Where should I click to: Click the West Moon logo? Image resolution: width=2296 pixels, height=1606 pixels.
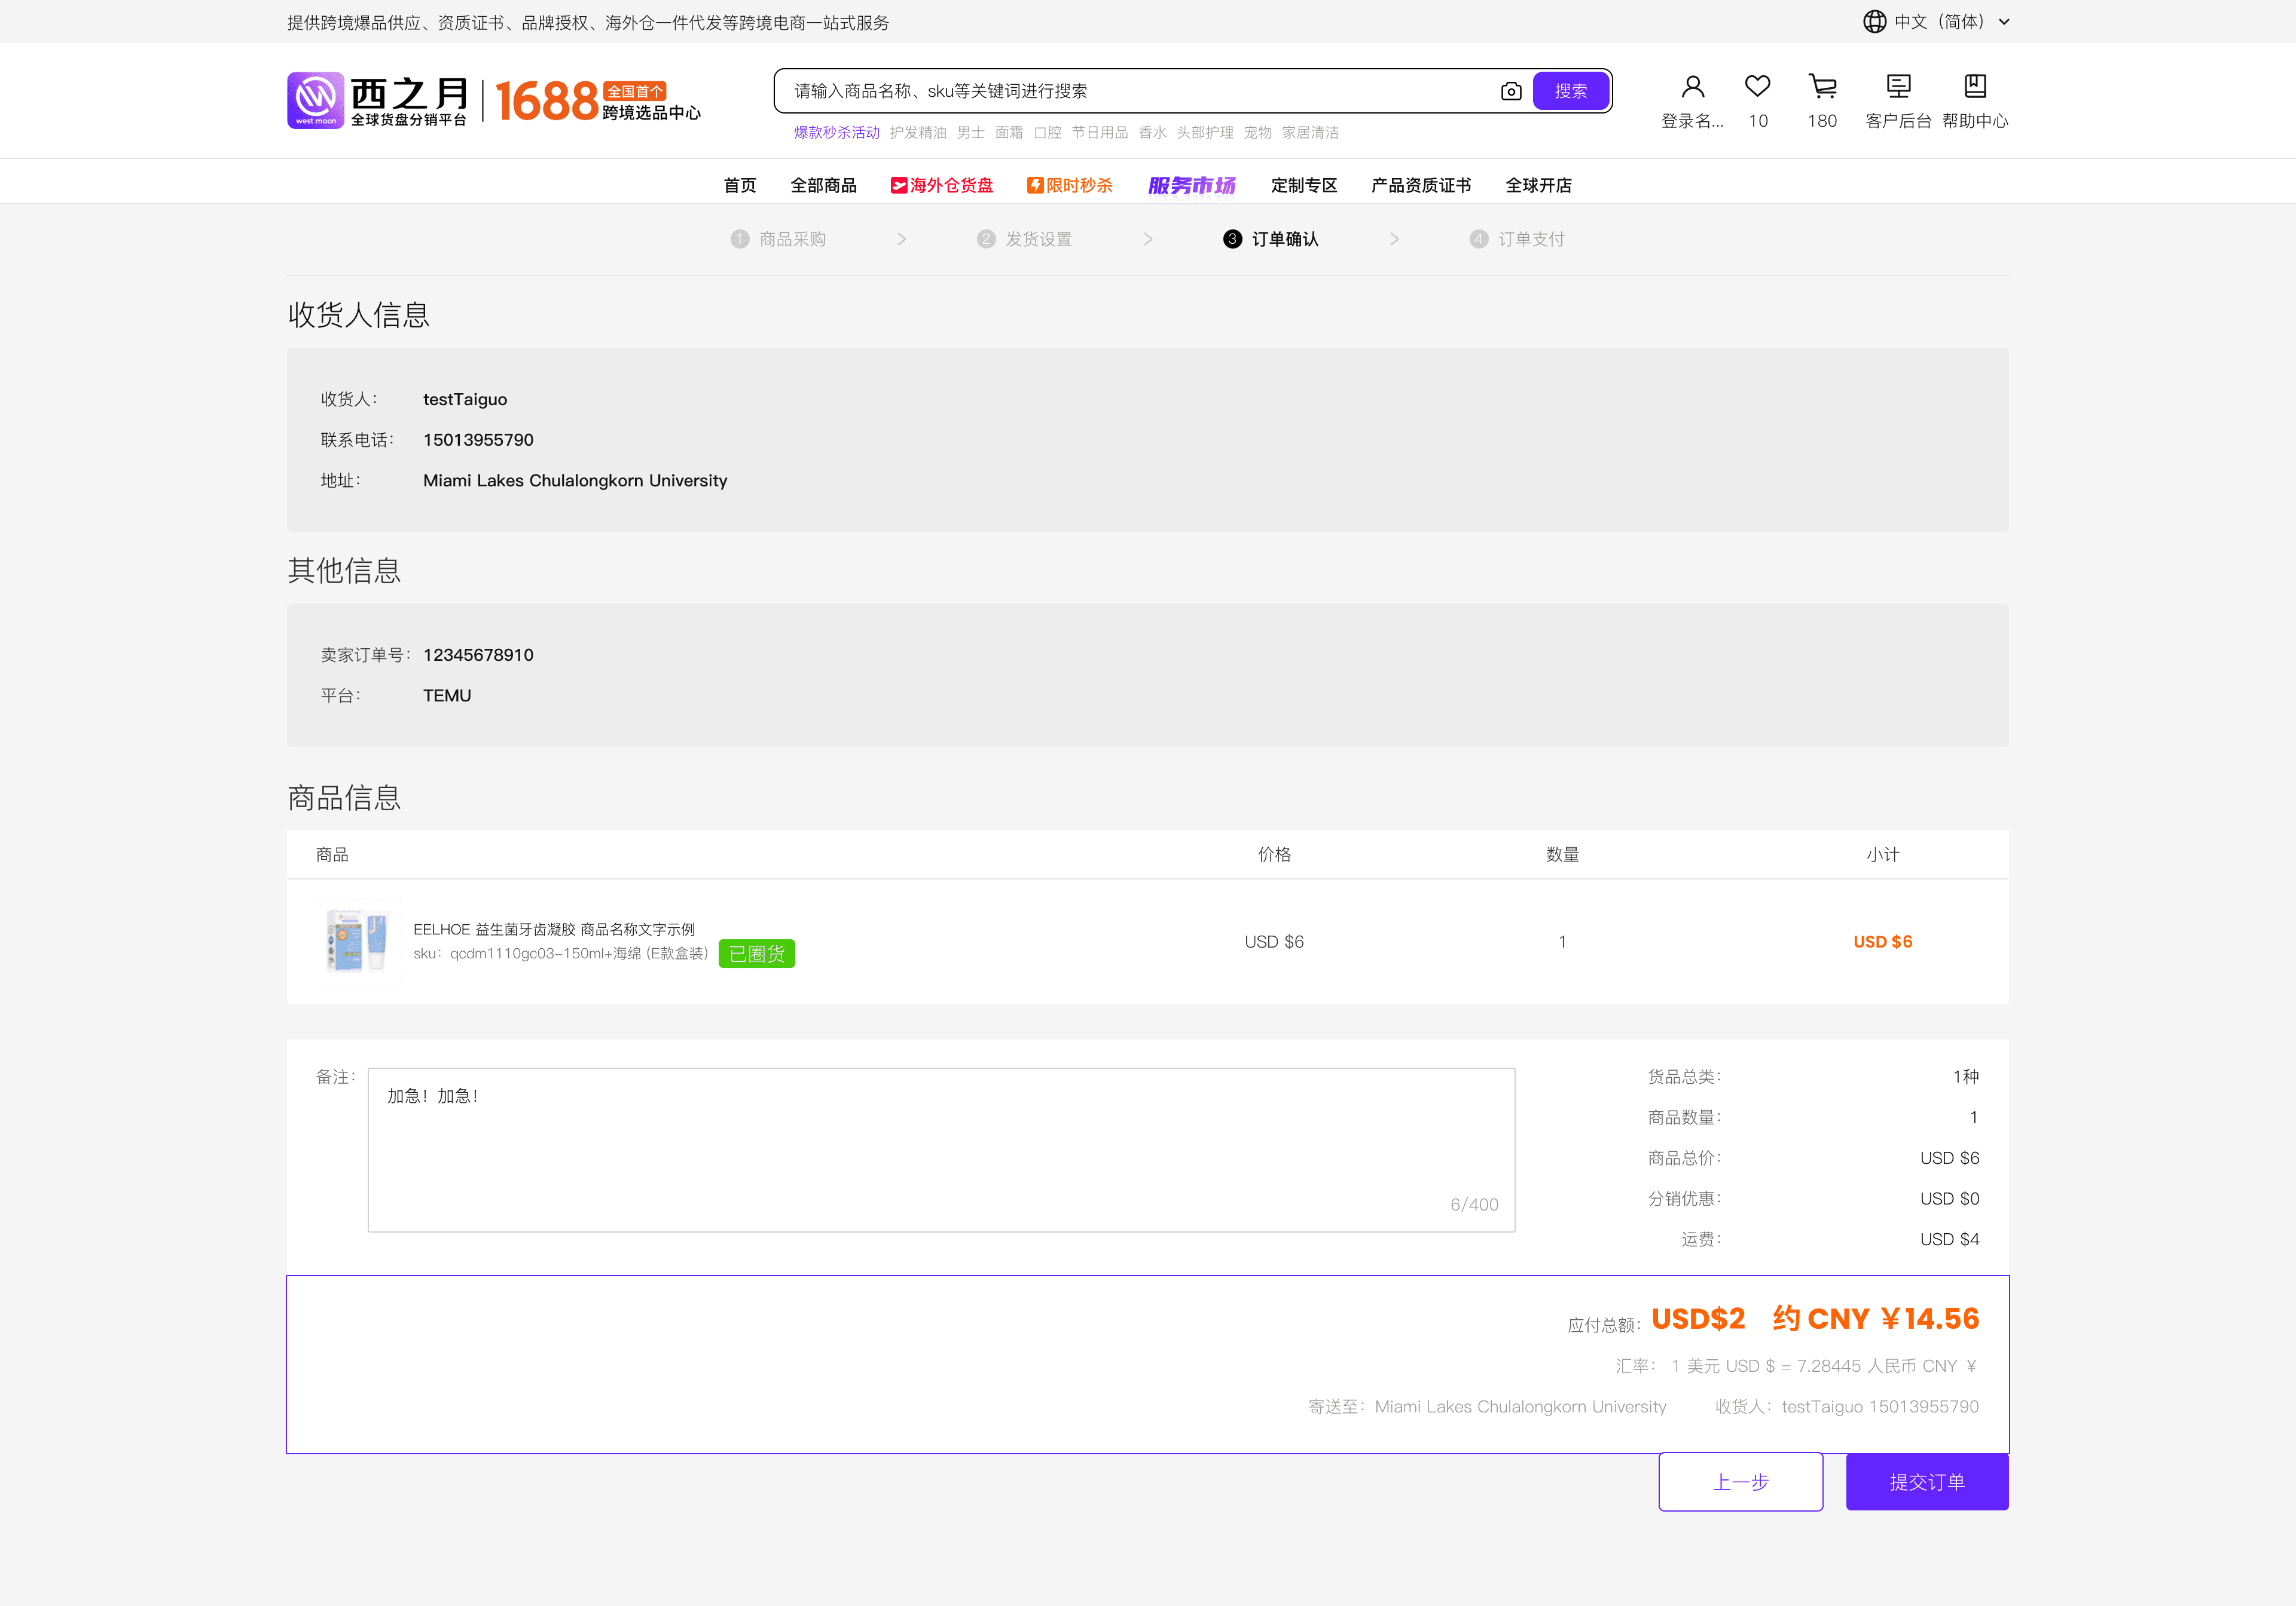[x=377, y=100]
